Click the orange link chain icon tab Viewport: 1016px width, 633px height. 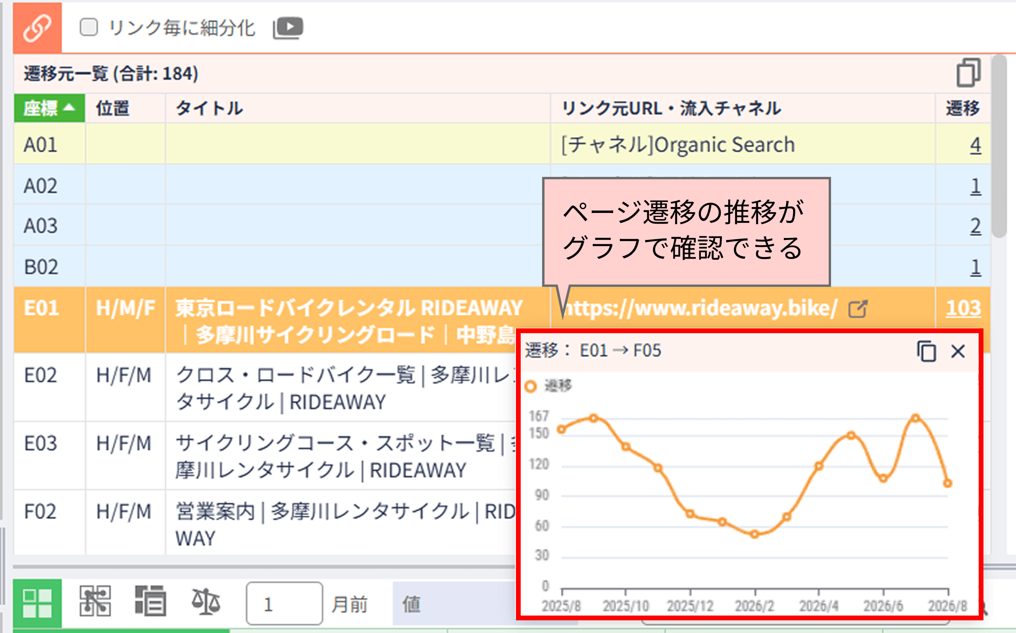pyautogui.click(x=37, y=28)
